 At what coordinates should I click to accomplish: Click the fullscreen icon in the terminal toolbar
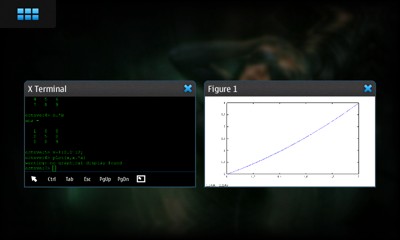point(141,179)
